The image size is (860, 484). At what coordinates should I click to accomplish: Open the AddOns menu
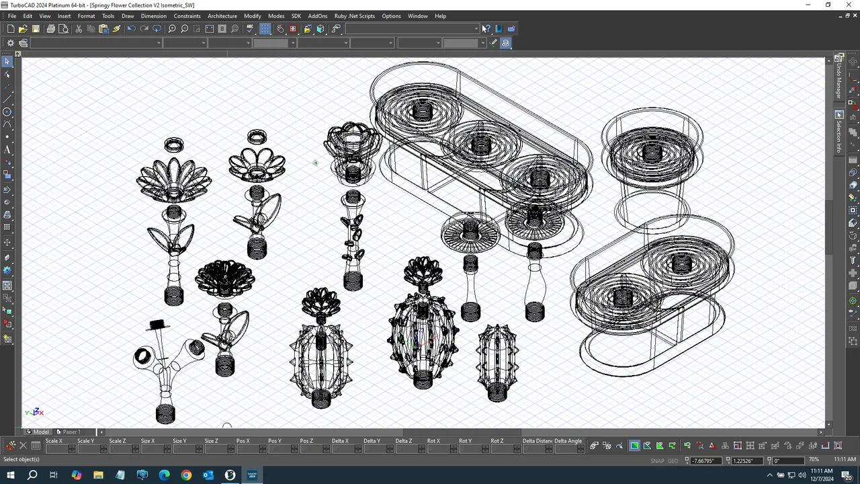318,16
